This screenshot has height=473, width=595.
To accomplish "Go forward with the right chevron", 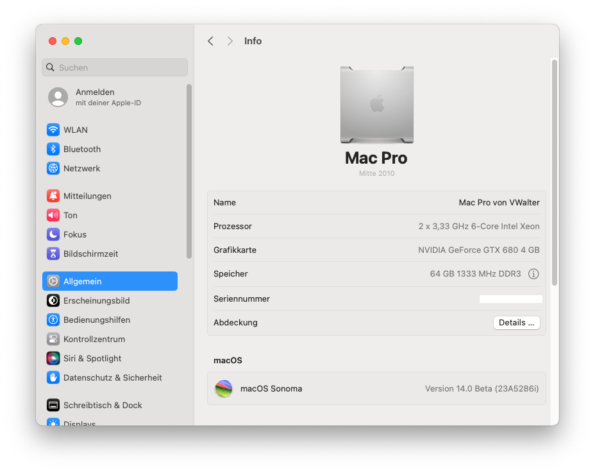I will [230, 41].
